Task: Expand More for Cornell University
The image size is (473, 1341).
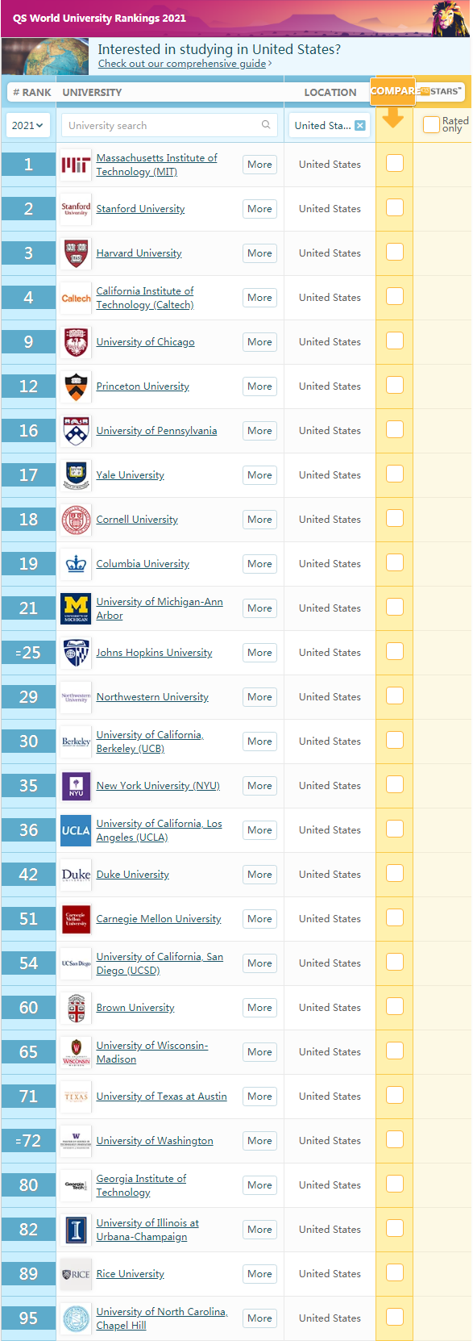Action: point(259,520)
